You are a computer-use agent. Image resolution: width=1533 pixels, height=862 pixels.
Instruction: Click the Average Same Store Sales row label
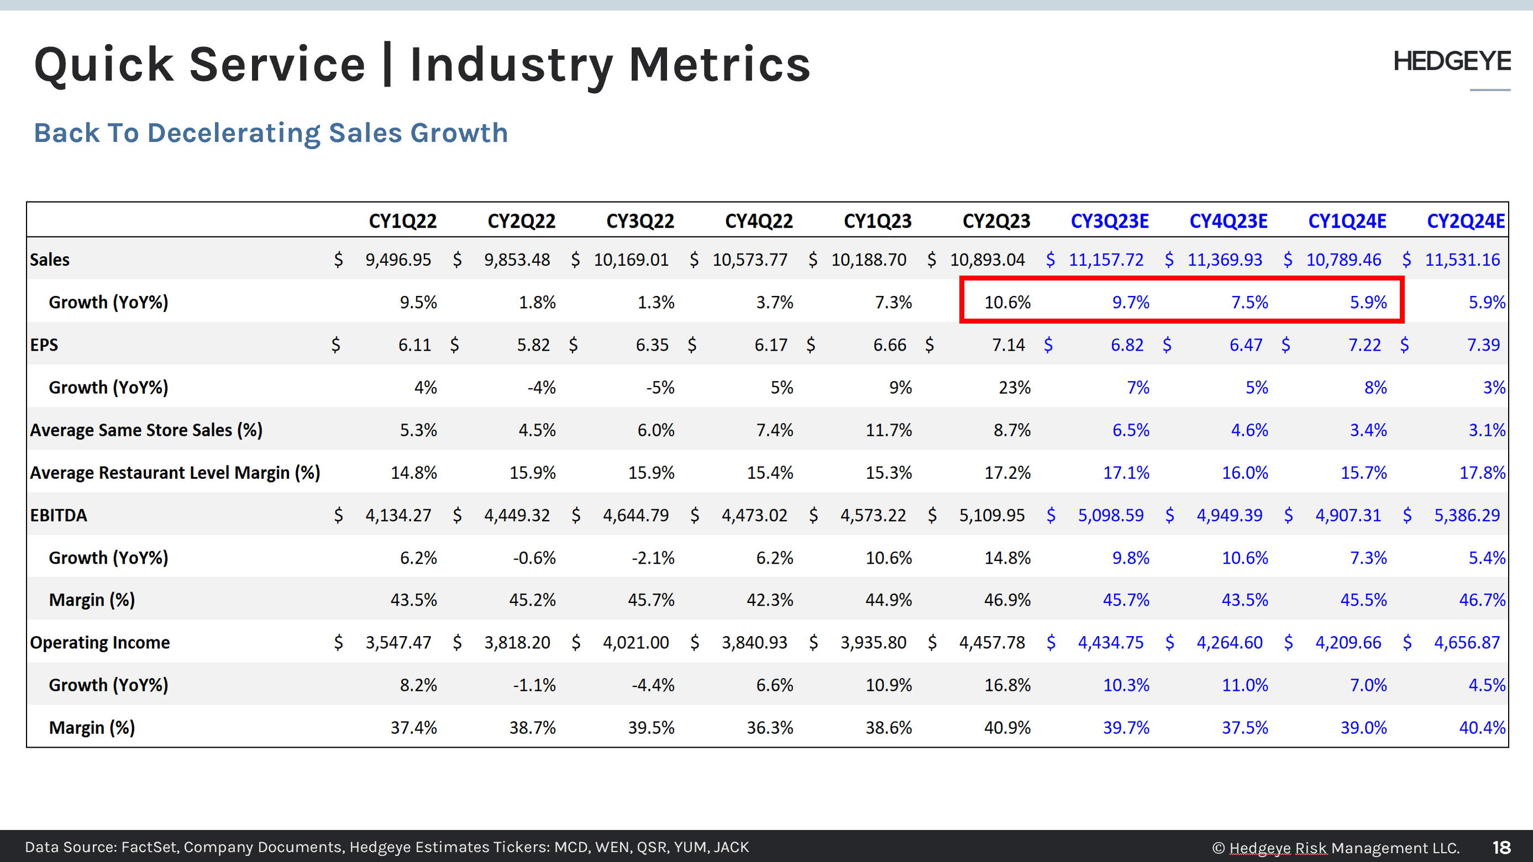[146, 430]
